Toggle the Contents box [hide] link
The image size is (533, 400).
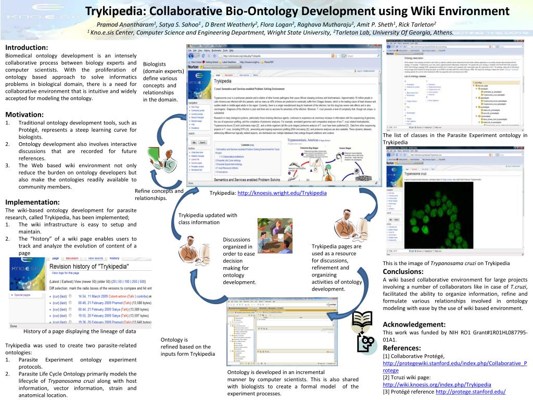[x=252, y=145]
